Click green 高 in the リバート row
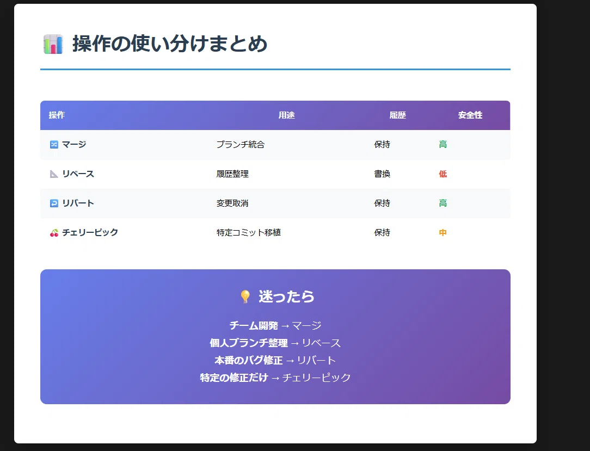590x451 pixels. click(443, 203)
